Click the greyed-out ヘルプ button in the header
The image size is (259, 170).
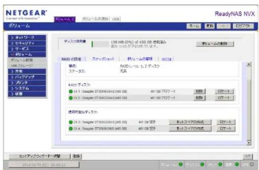tap(224, 26)
